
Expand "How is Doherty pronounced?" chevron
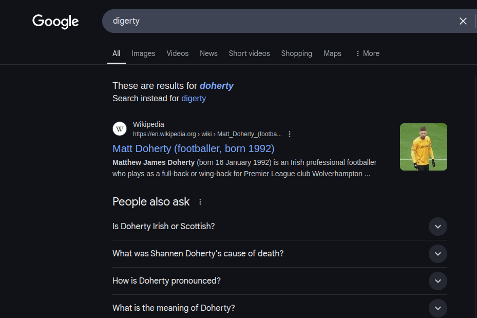point(438,281)
